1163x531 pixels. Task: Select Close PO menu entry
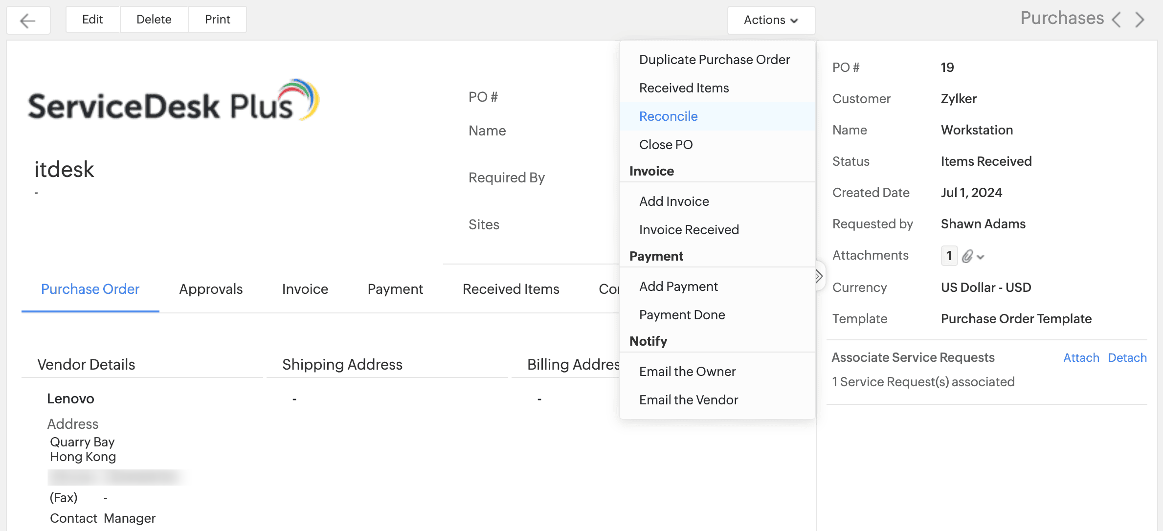(666, 145)
